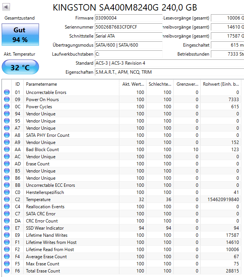The height and width of the screenshot is (277, 244).
Task: Click status orb for ID 94 row
Action: pos(7,114)
